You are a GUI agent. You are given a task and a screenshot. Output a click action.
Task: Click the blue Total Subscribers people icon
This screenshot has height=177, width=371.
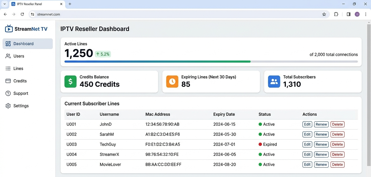click(274, 81)
